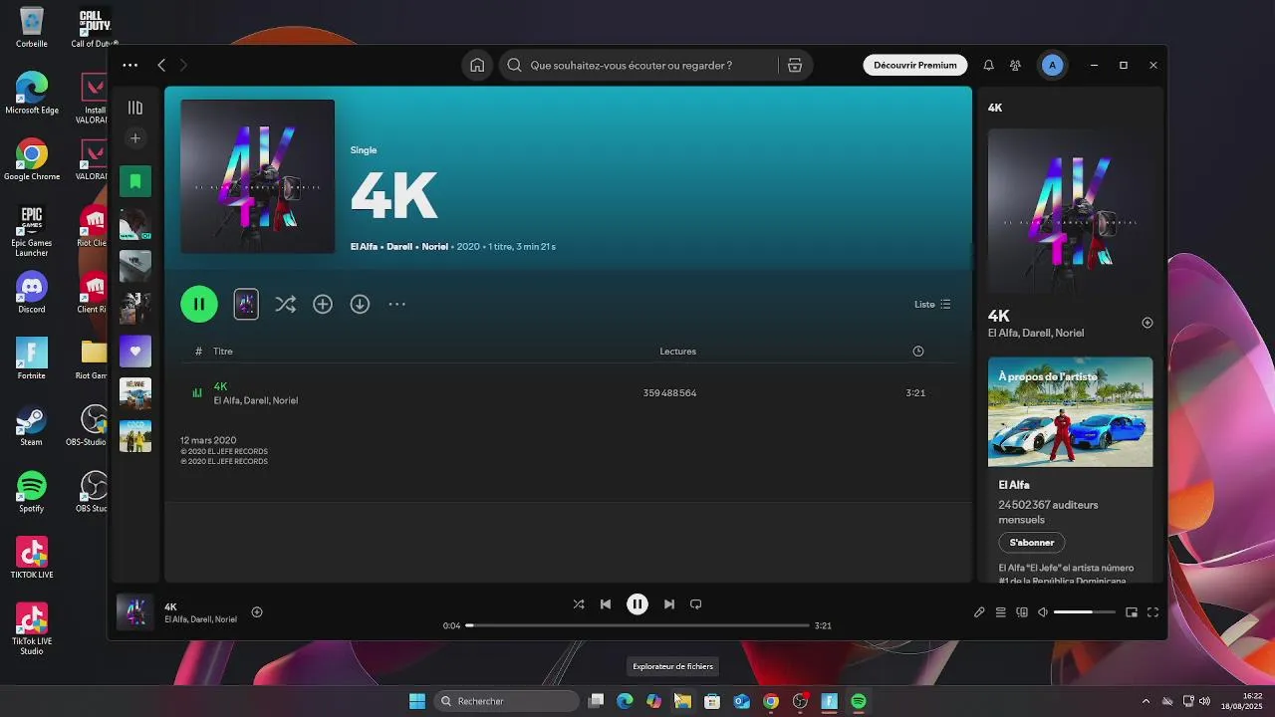Open 'À propos de l'artiste' card image
Image resolution: width=1275 pixels, height=717 pixels.
coord(1071,411)
